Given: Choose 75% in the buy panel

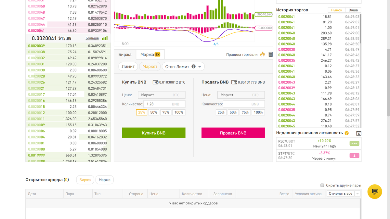Looking at the screenshot, I should (x=166, y=112).
